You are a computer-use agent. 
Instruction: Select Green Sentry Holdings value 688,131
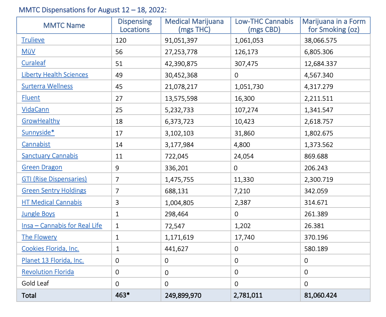click(x=177, y=191)
